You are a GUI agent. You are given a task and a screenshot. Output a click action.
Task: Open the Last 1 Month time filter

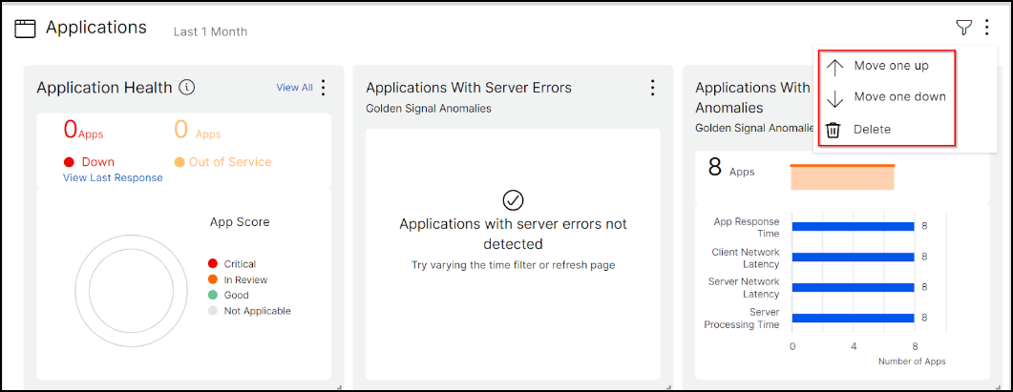coord(210,31)
